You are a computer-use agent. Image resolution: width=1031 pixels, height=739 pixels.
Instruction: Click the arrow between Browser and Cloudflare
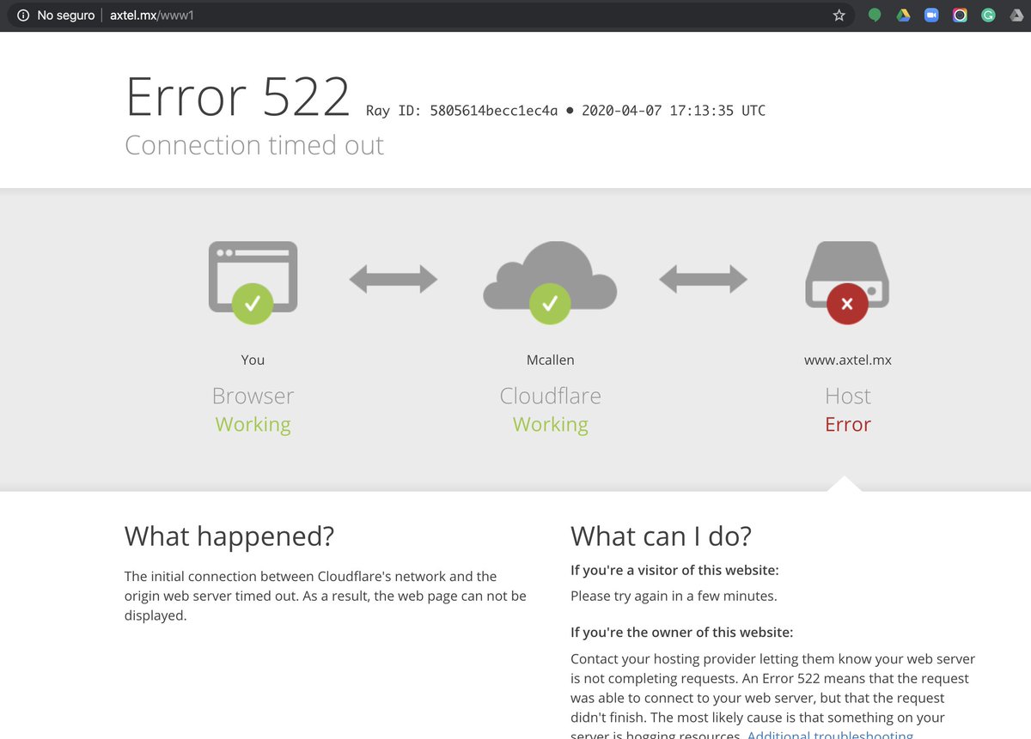click(393, 278)
